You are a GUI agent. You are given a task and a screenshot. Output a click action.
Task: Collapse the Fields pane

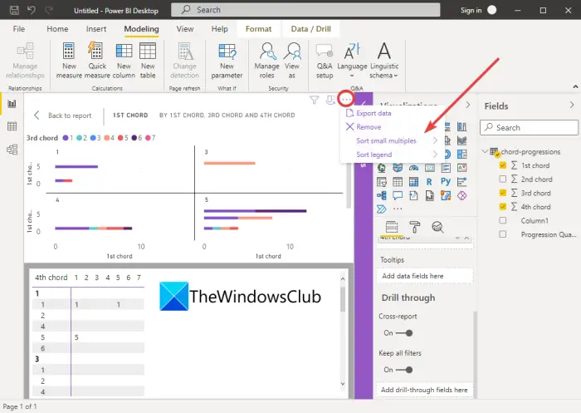pos(572,106)
